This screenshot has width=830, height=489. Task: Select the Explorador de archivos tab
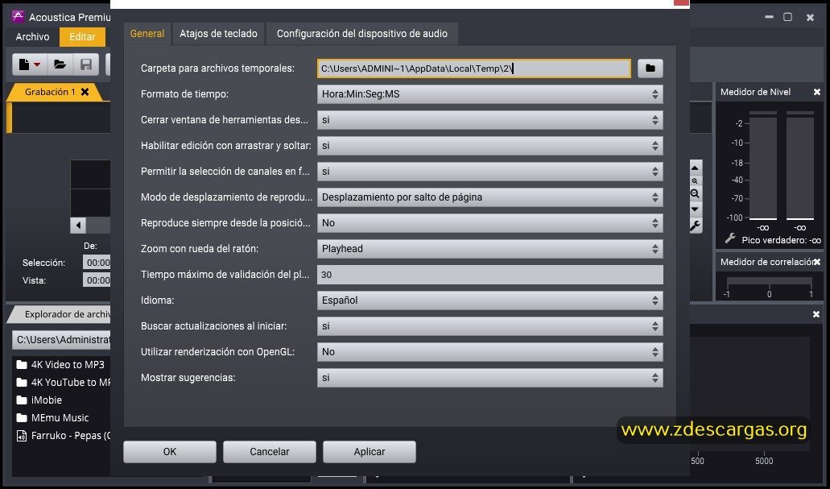[64, 314]
